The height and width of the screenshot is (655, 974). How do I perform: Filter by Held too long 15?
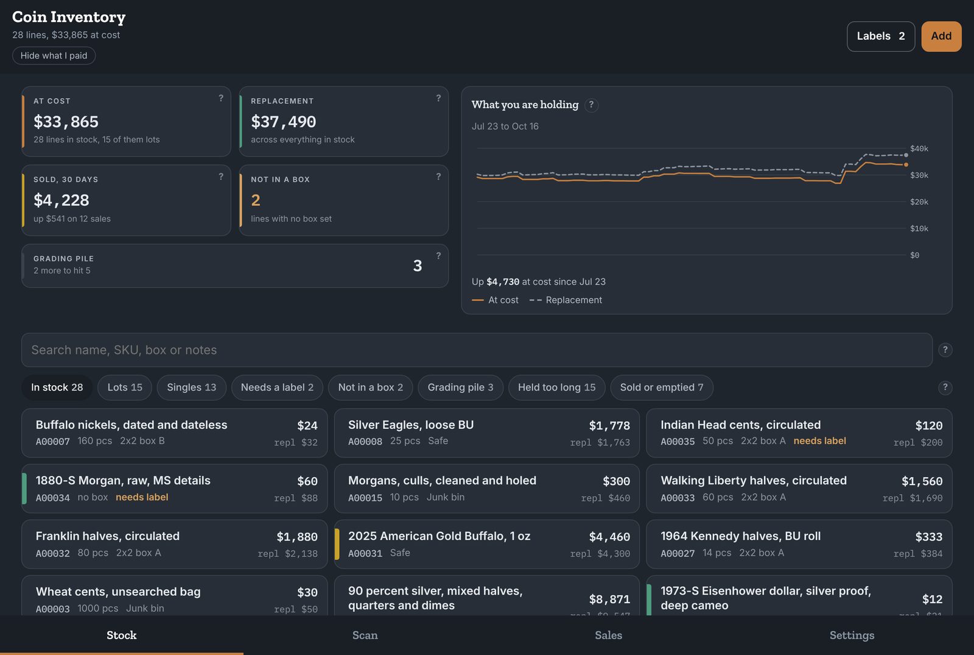pos(556,388)
